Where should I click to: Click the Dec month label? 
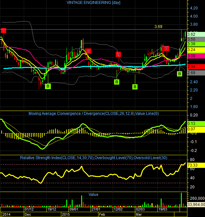click(28, 214)
